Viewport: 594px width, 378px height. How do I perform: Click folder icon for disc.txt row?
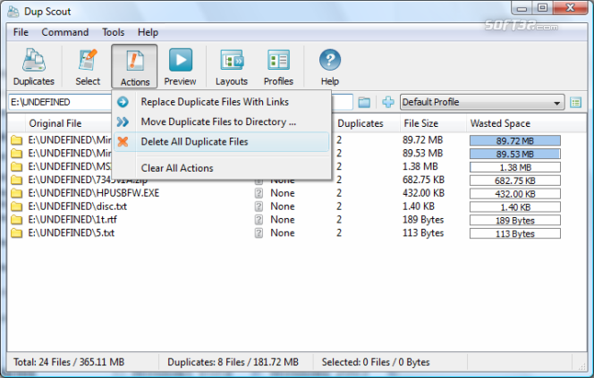tap(16, 206)
